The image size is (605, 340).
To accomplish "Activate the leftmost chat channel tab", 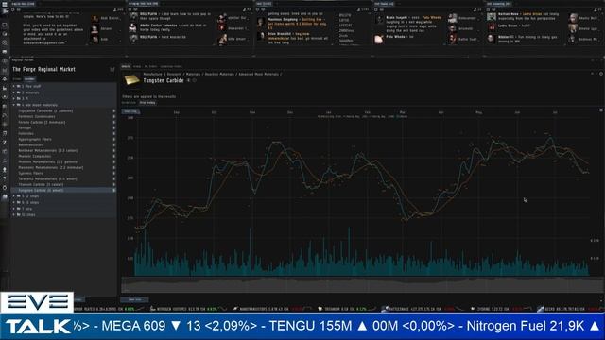I will [x=23, y=4].
